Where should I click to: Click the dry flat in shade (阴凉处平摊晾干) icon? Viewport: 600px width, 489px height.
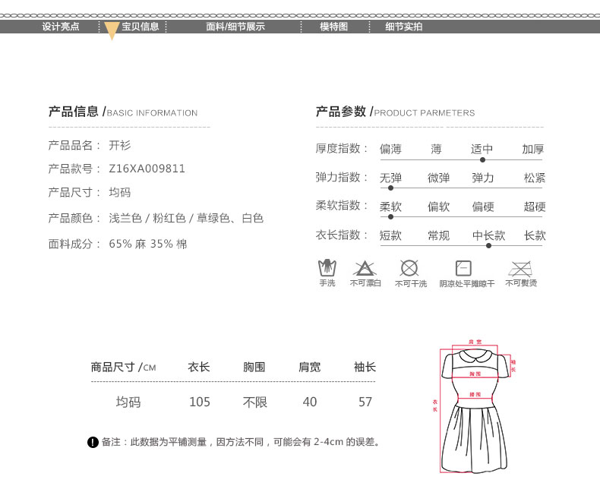pos(463,268)
